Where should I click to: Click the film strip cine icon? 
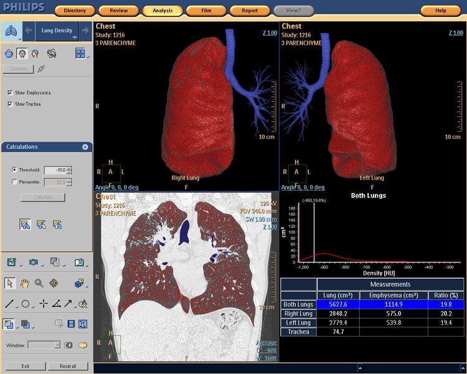[x=71, y=324]
